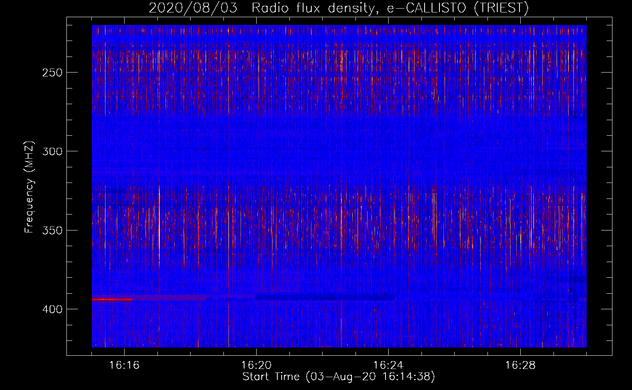Click the 350 frequency tick label
632x390 pixels.
pyautogui.click(x=52, y=230)
